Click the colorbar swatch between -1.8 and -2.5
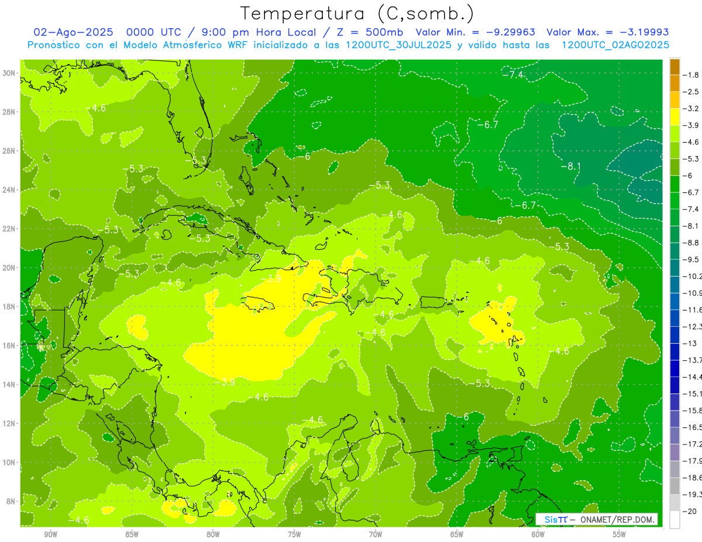Image resolution: width=702 pixels, height=542 pixels. [x=675, y=83]
